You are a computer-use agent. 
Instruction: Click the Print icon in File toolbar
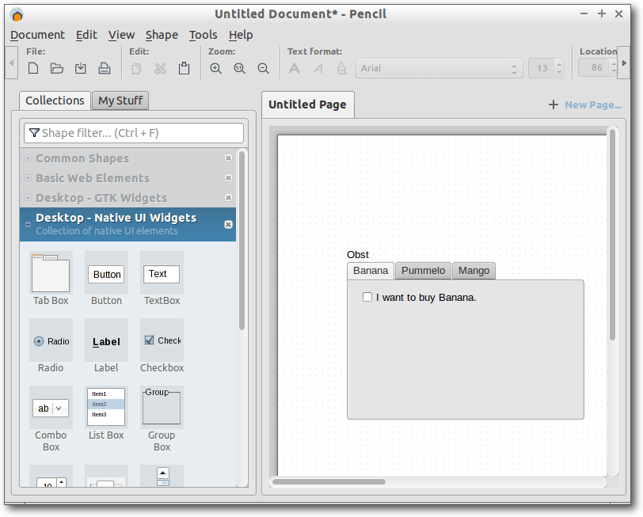click(104, 69)
